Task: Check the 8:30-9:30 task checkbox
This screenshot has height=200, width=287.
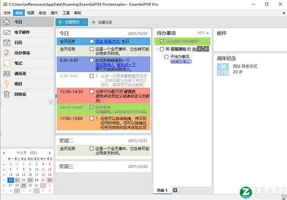Action: click(x=92, y=60)
